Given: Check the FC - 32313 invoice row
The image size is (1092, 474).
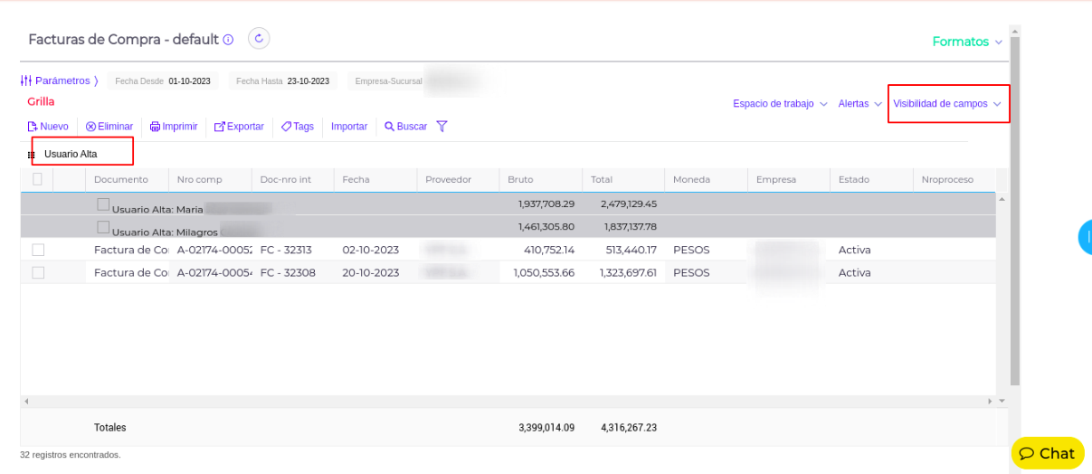Looking at the screenshot, I should 38,250.
